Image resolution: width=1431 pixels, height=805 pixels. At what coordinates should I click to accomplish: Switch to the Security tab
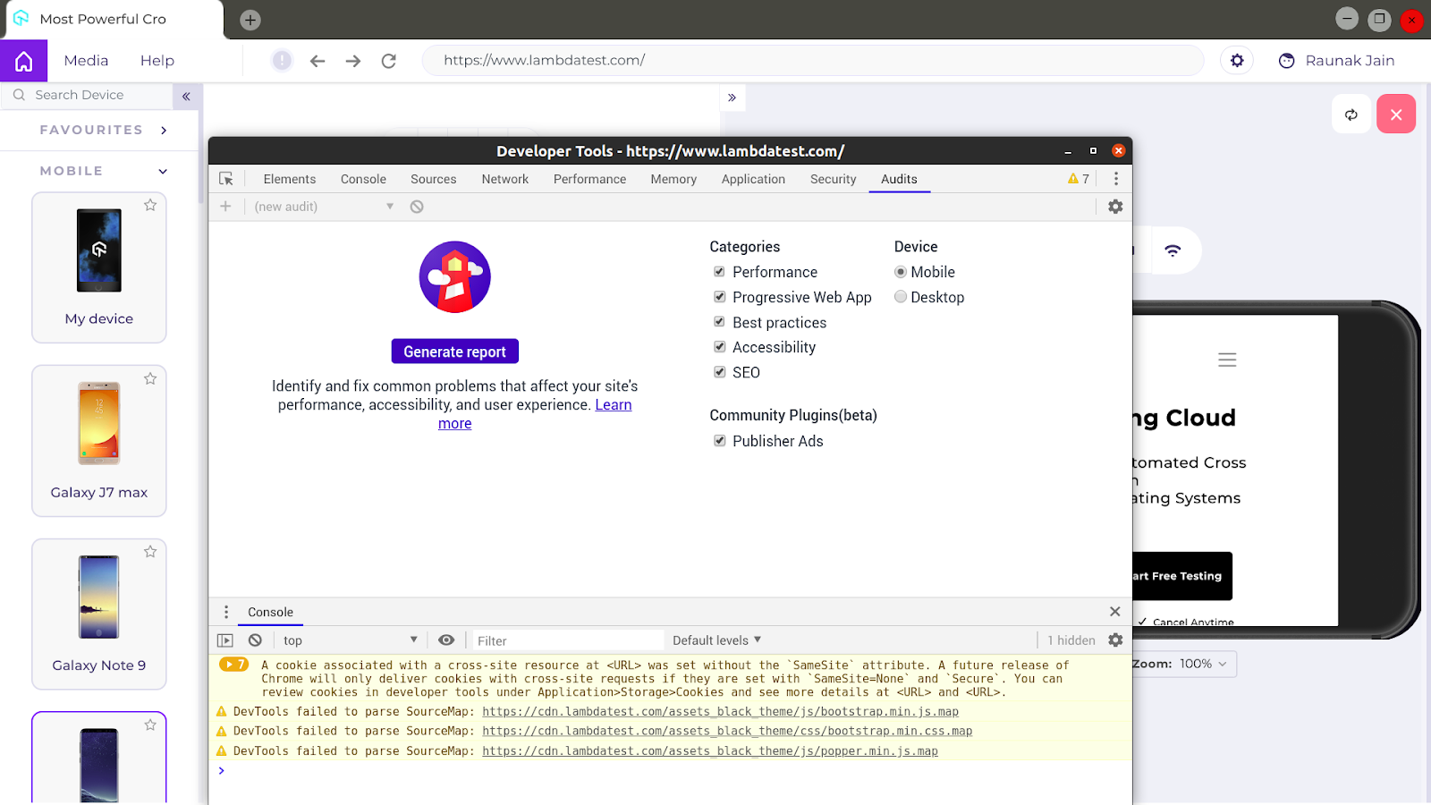(x=834, y=179)
